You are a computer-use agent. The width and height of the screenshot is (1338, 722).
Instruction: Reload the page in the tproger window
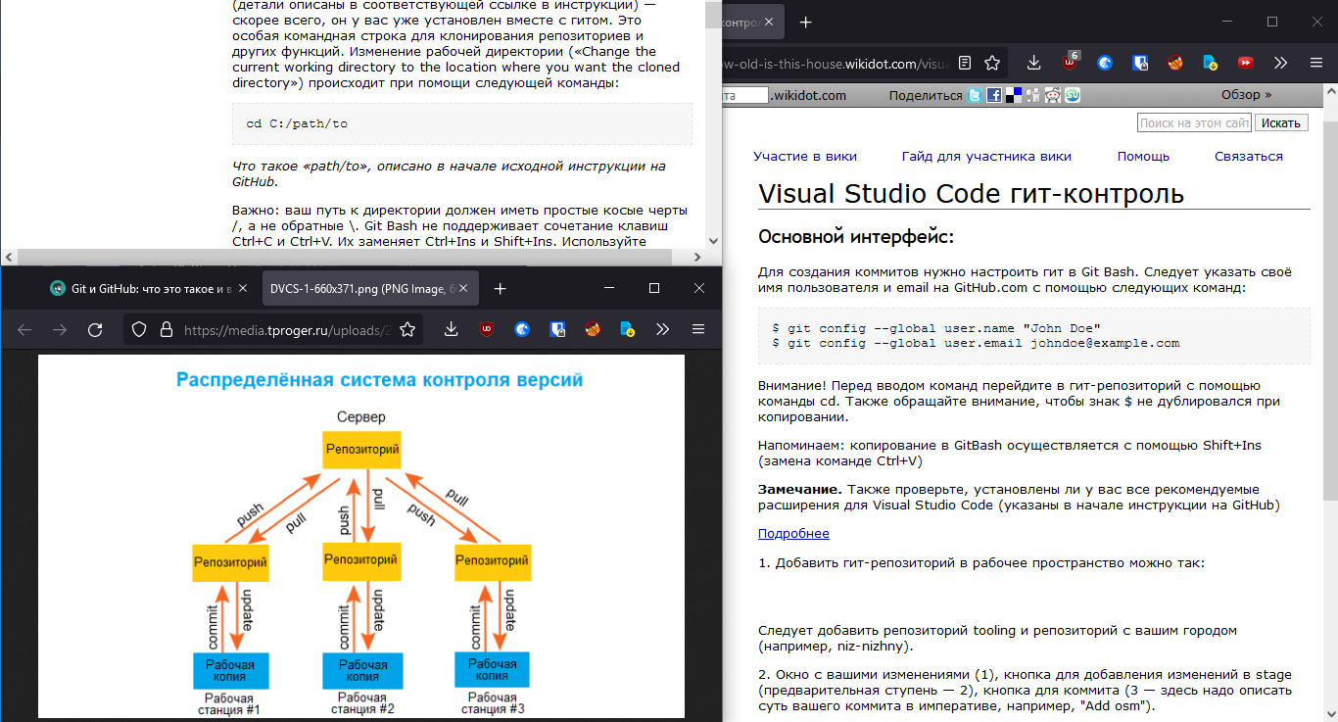pyautogui.click(x=95, y=330)
